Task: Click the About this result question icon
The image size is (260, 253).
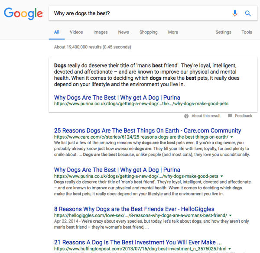Action: click(186, 116)
